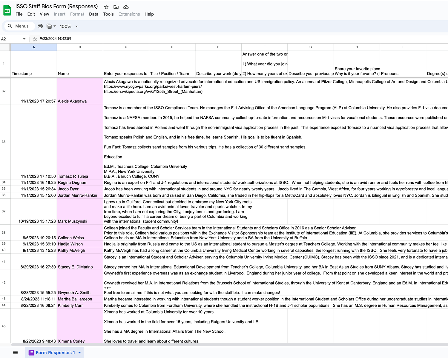This screenshot has width=448, height=358.
Task: Select the Mark Muszynski name cell
Action: click(80, 211)
